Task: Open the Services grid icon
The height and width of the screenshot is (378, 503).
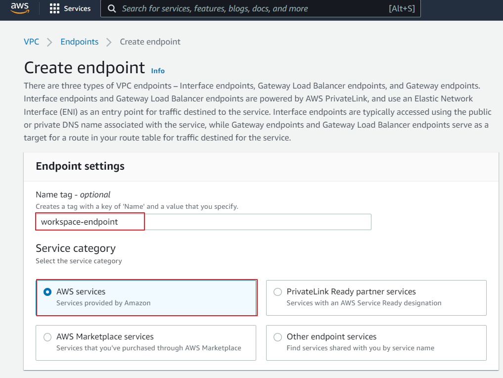Action: (x=55, y=9)
